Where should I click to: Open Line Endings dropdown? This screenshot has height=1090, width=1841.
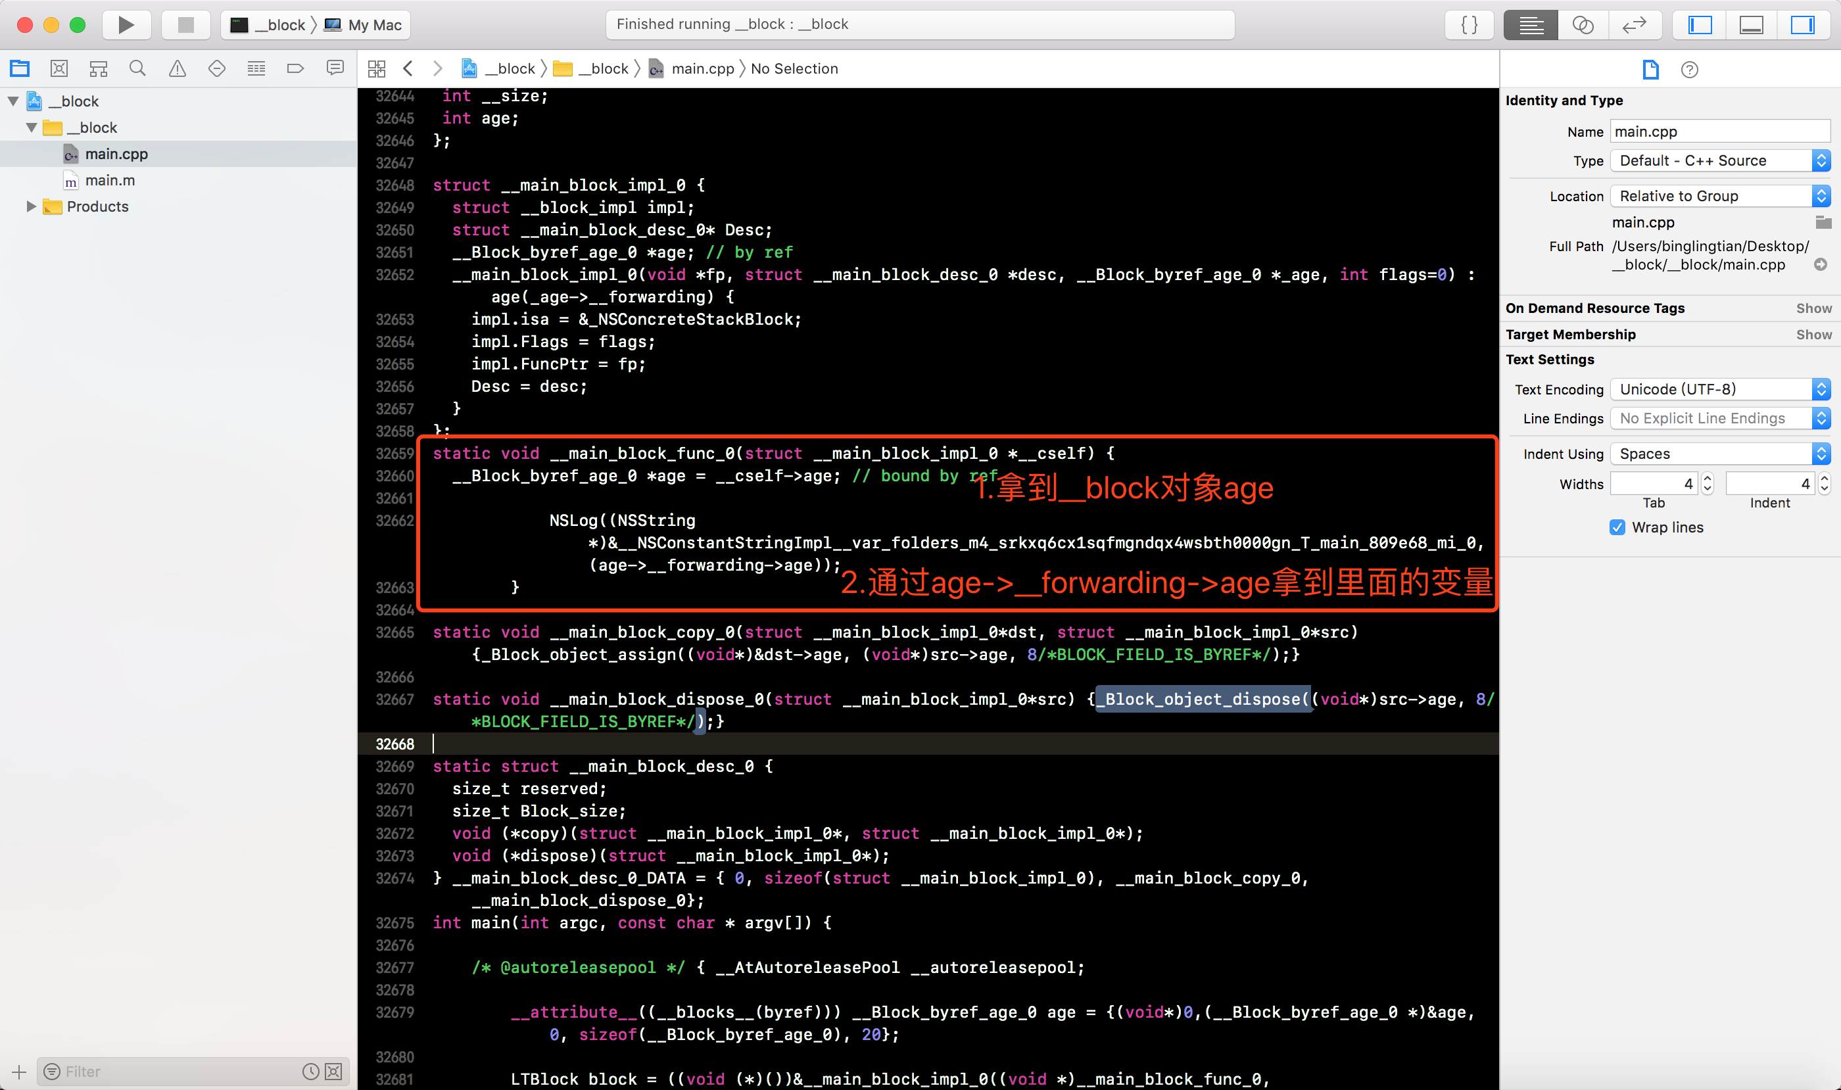click(1720, 419)
